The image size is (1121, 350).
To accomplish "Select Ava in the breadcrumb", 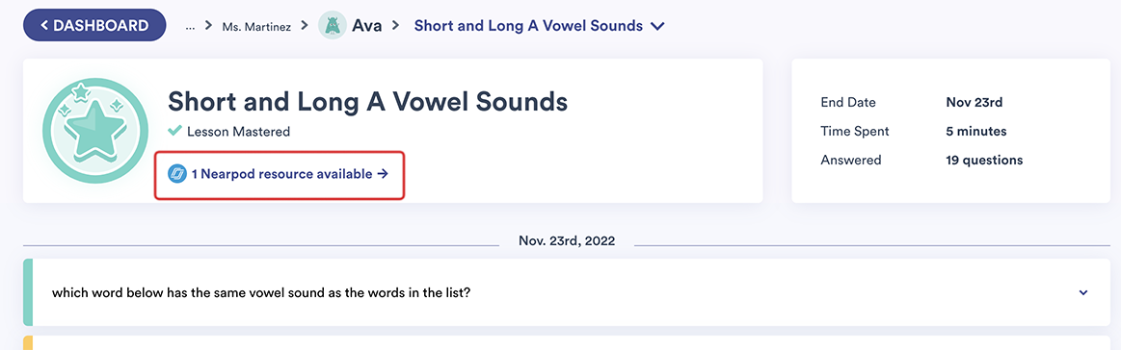I will click(366, 26).
